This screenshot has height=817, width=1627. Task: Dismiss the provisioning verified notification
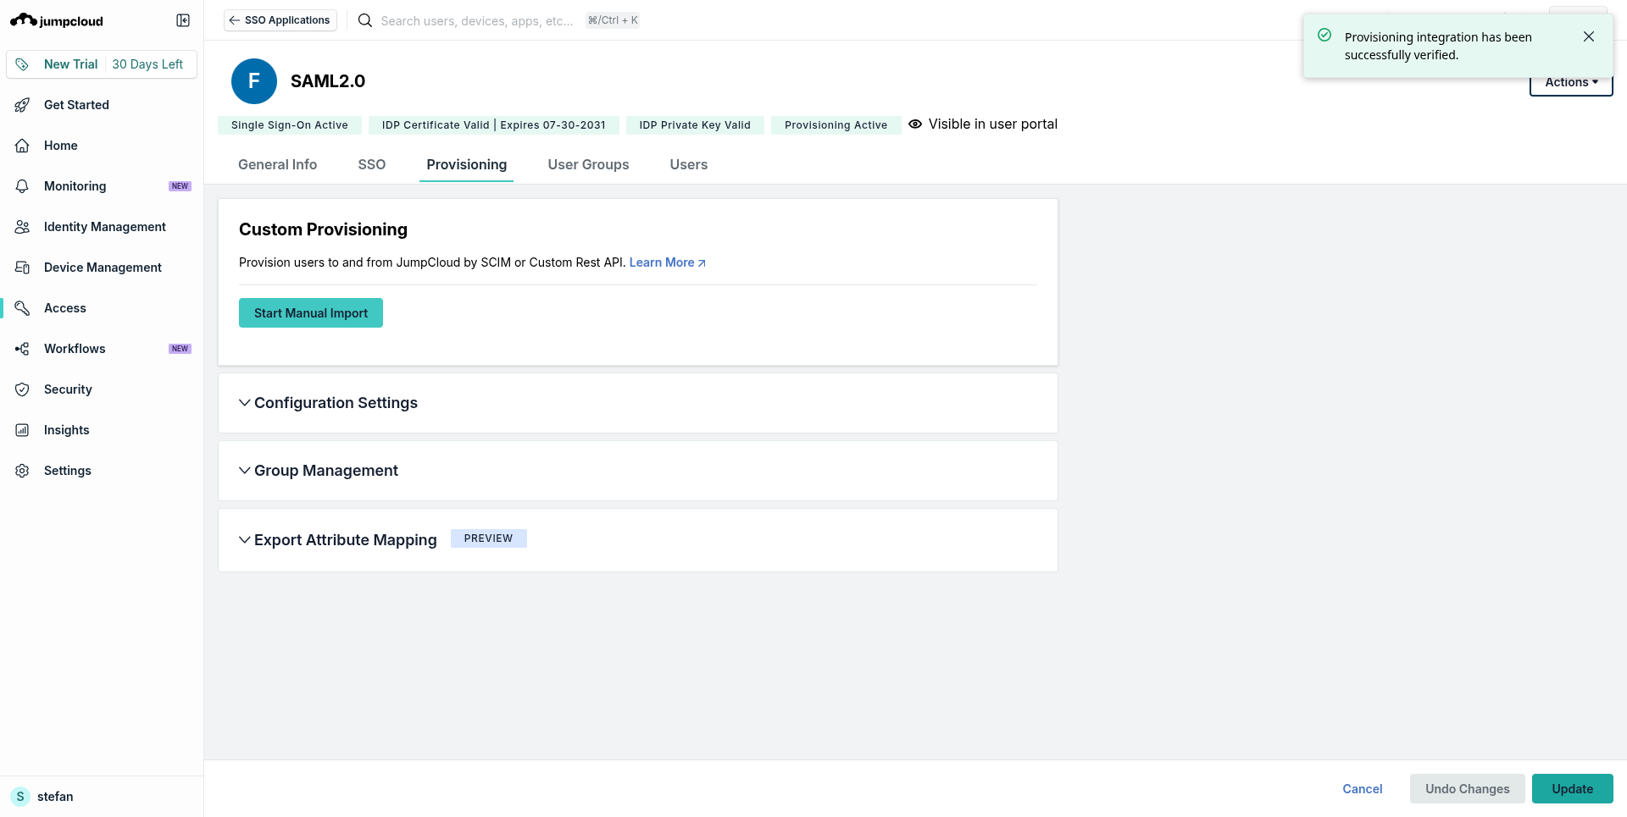click(1589, 36)
